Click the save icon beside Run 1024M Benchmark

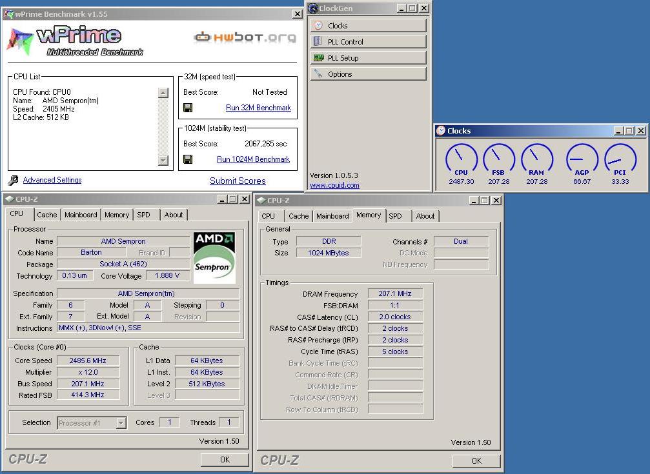click(188, 159)
